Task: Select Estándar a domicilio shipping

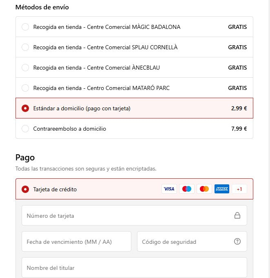Action: pyautogui.click(x=25, y=108)
